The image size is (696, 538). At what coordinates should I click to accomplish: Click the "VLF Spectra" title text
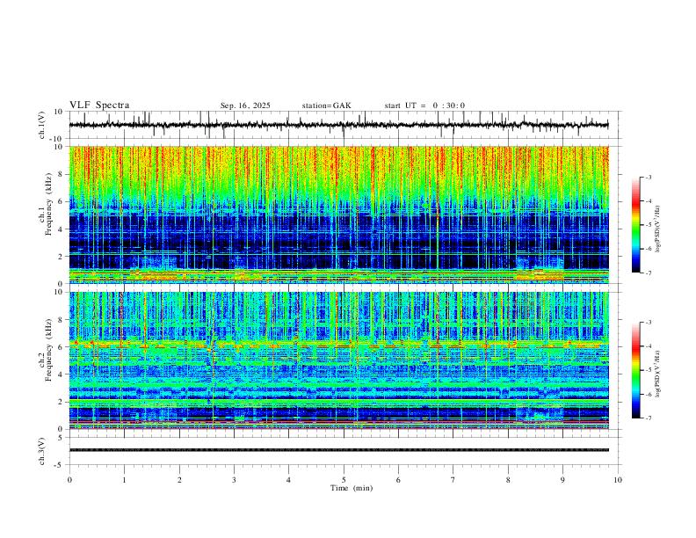click(x=99, y=105)
